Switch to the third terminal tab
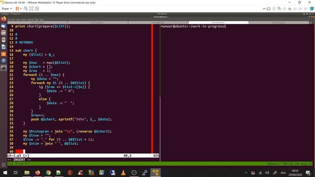Image resolution: width=315 pixels, height=177 pixels. pyautogui.click(x=158, y=23)
